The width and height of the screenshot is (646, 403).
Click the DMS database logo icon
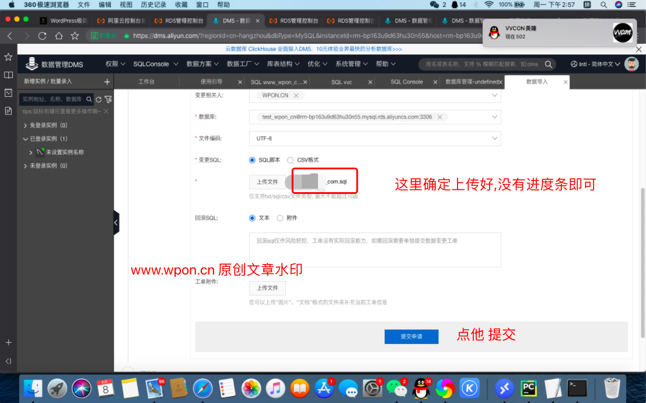coord(32,64)
